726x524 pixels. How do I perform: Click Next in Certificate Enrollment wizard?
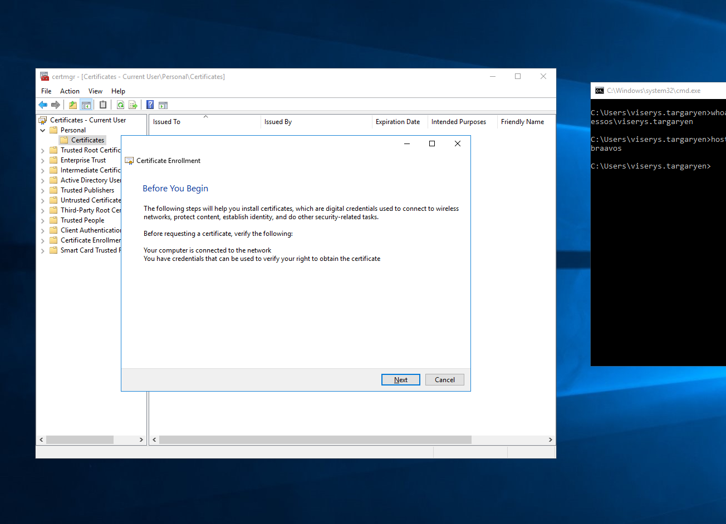[401, 379]
